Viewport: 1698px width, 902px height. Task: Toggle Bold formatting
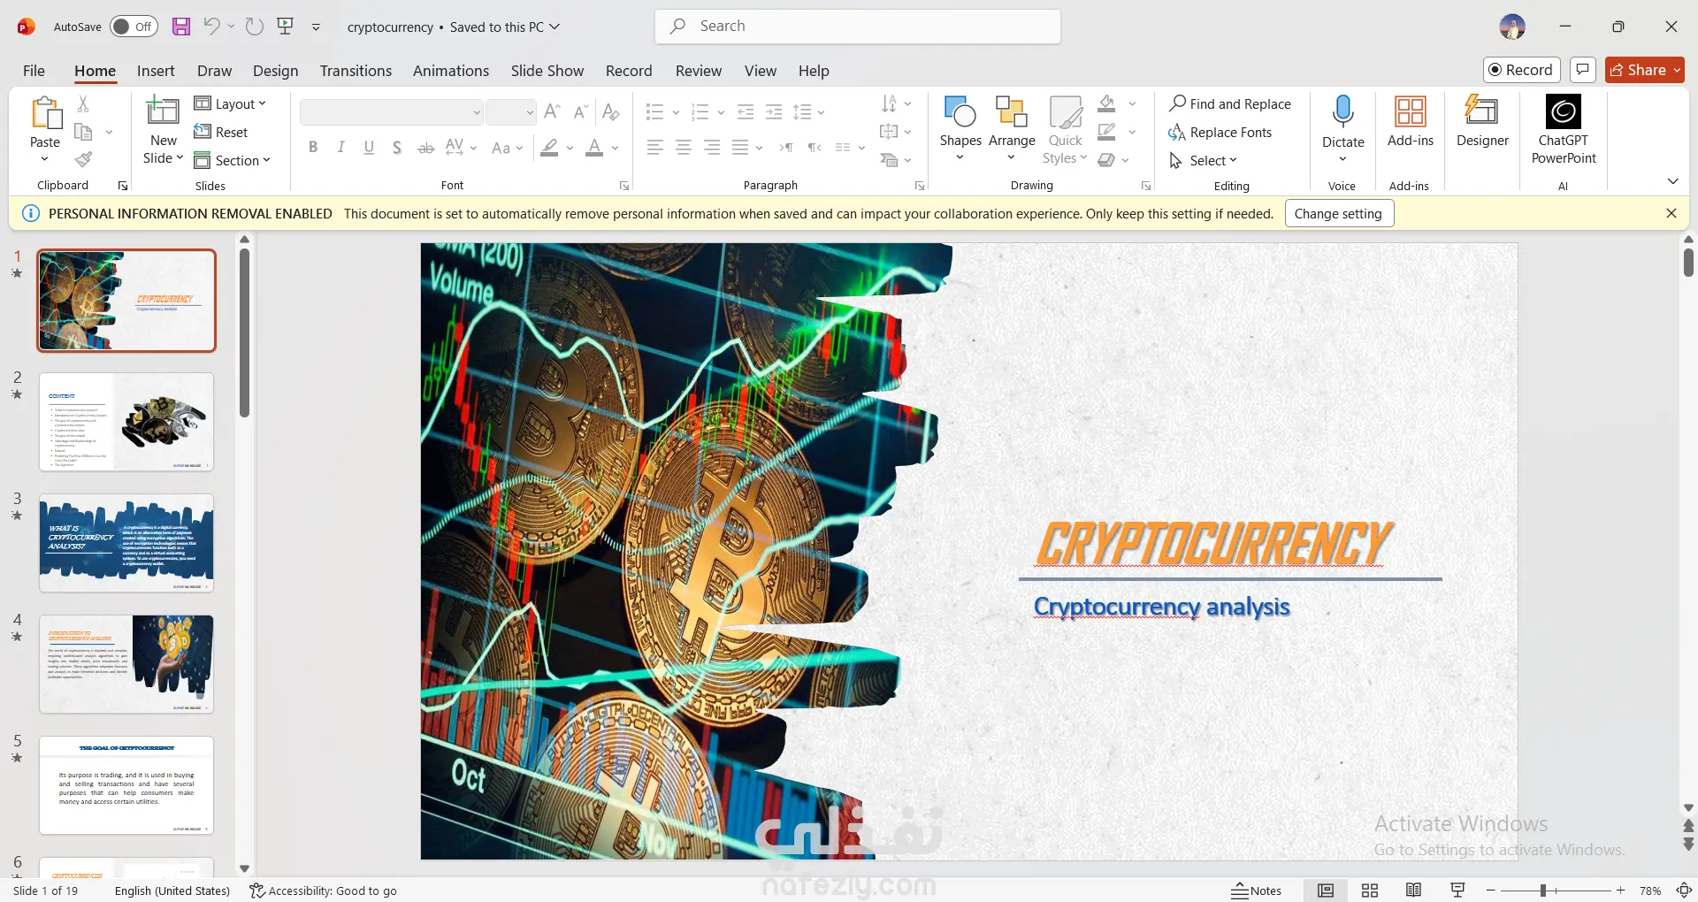(313, 148)
